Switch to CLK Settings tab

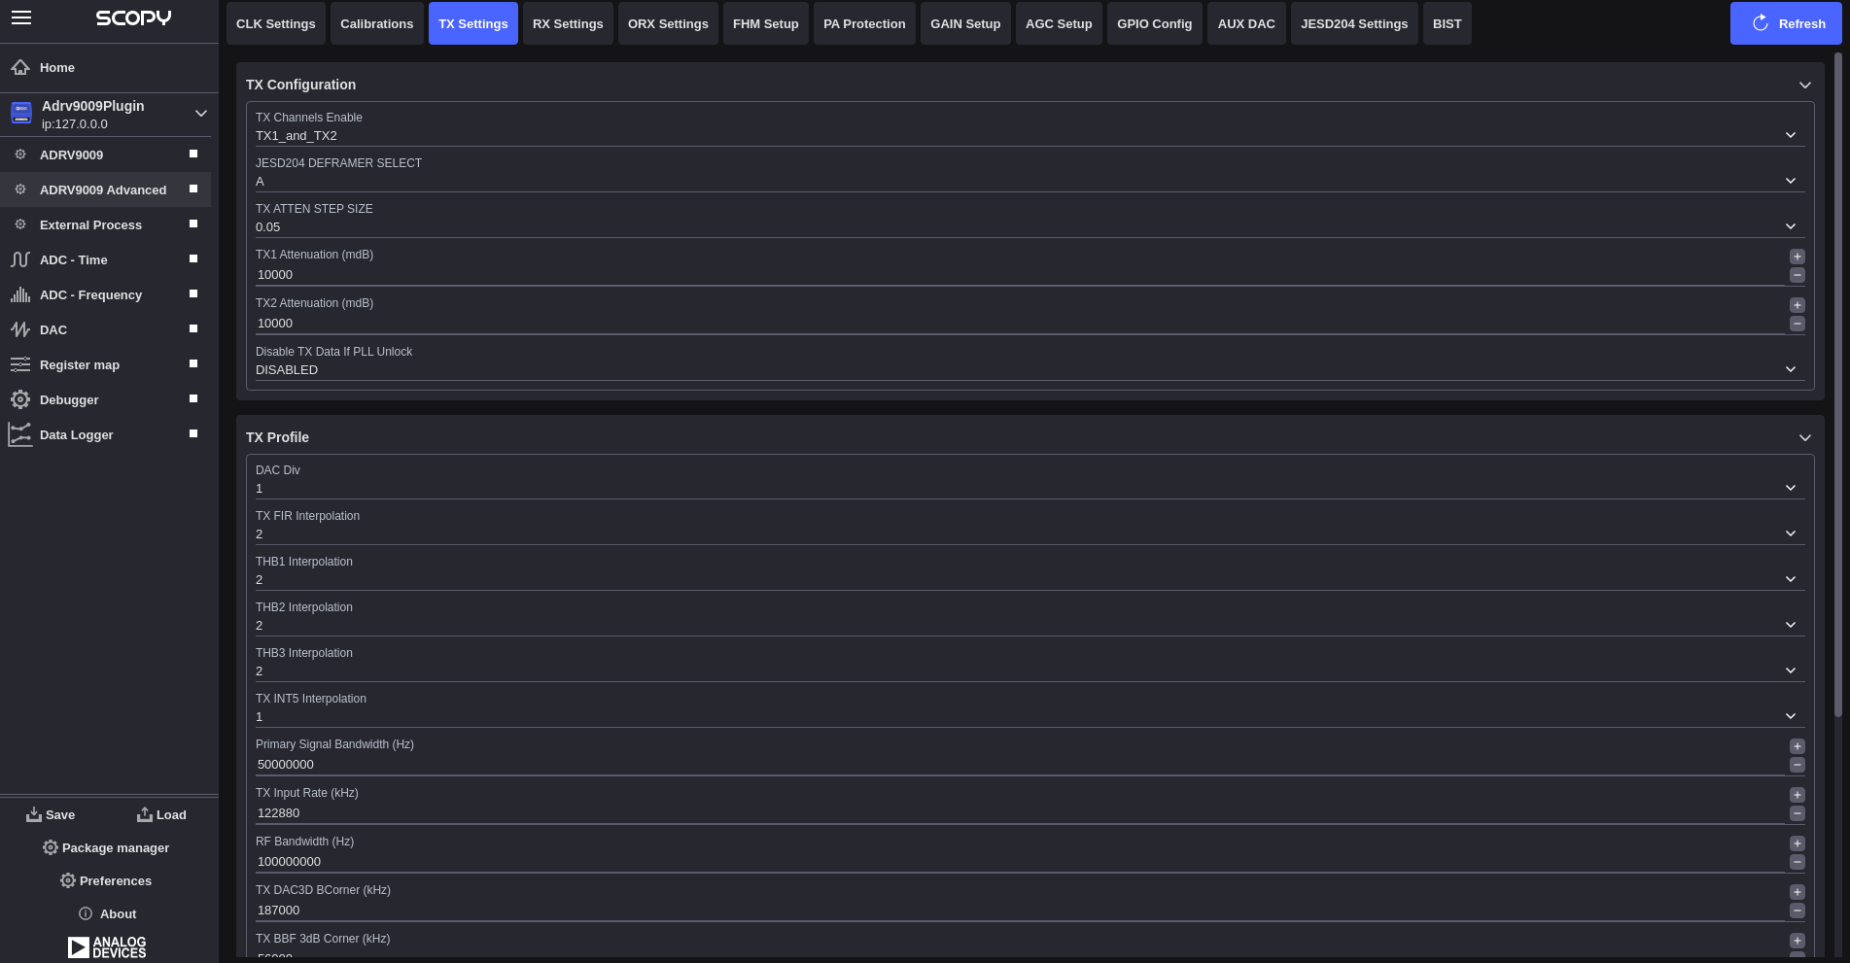coord(276,23)
